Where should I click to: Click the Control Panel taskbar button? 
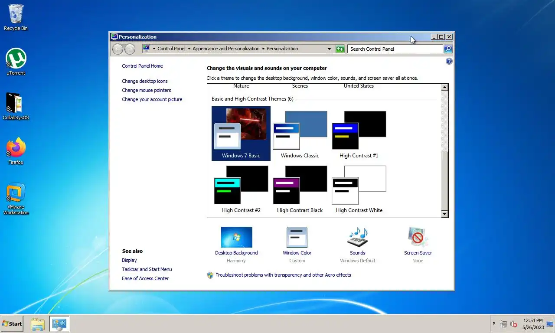[x=59, y=324]
